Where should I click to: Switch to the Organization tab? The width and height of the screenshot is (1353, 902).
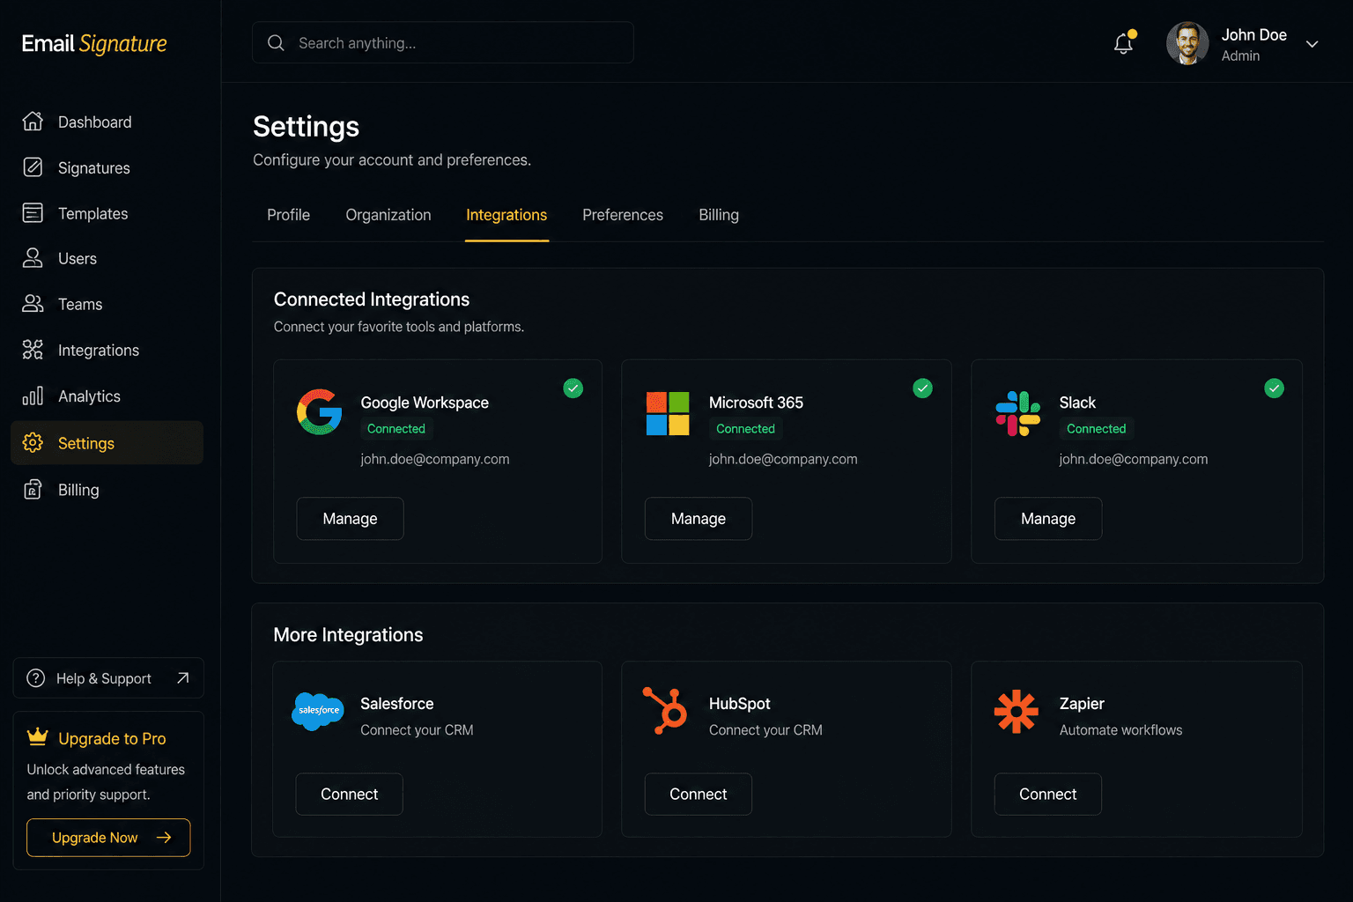[x=388, y=215]
